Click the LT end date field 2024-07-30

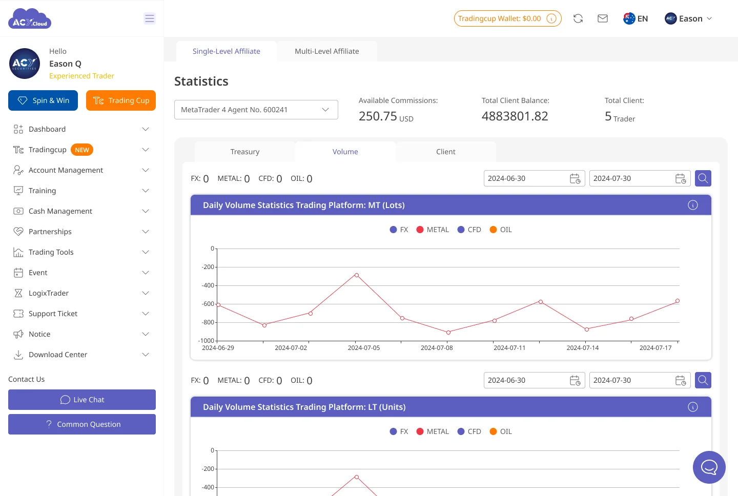pos(640,380)
